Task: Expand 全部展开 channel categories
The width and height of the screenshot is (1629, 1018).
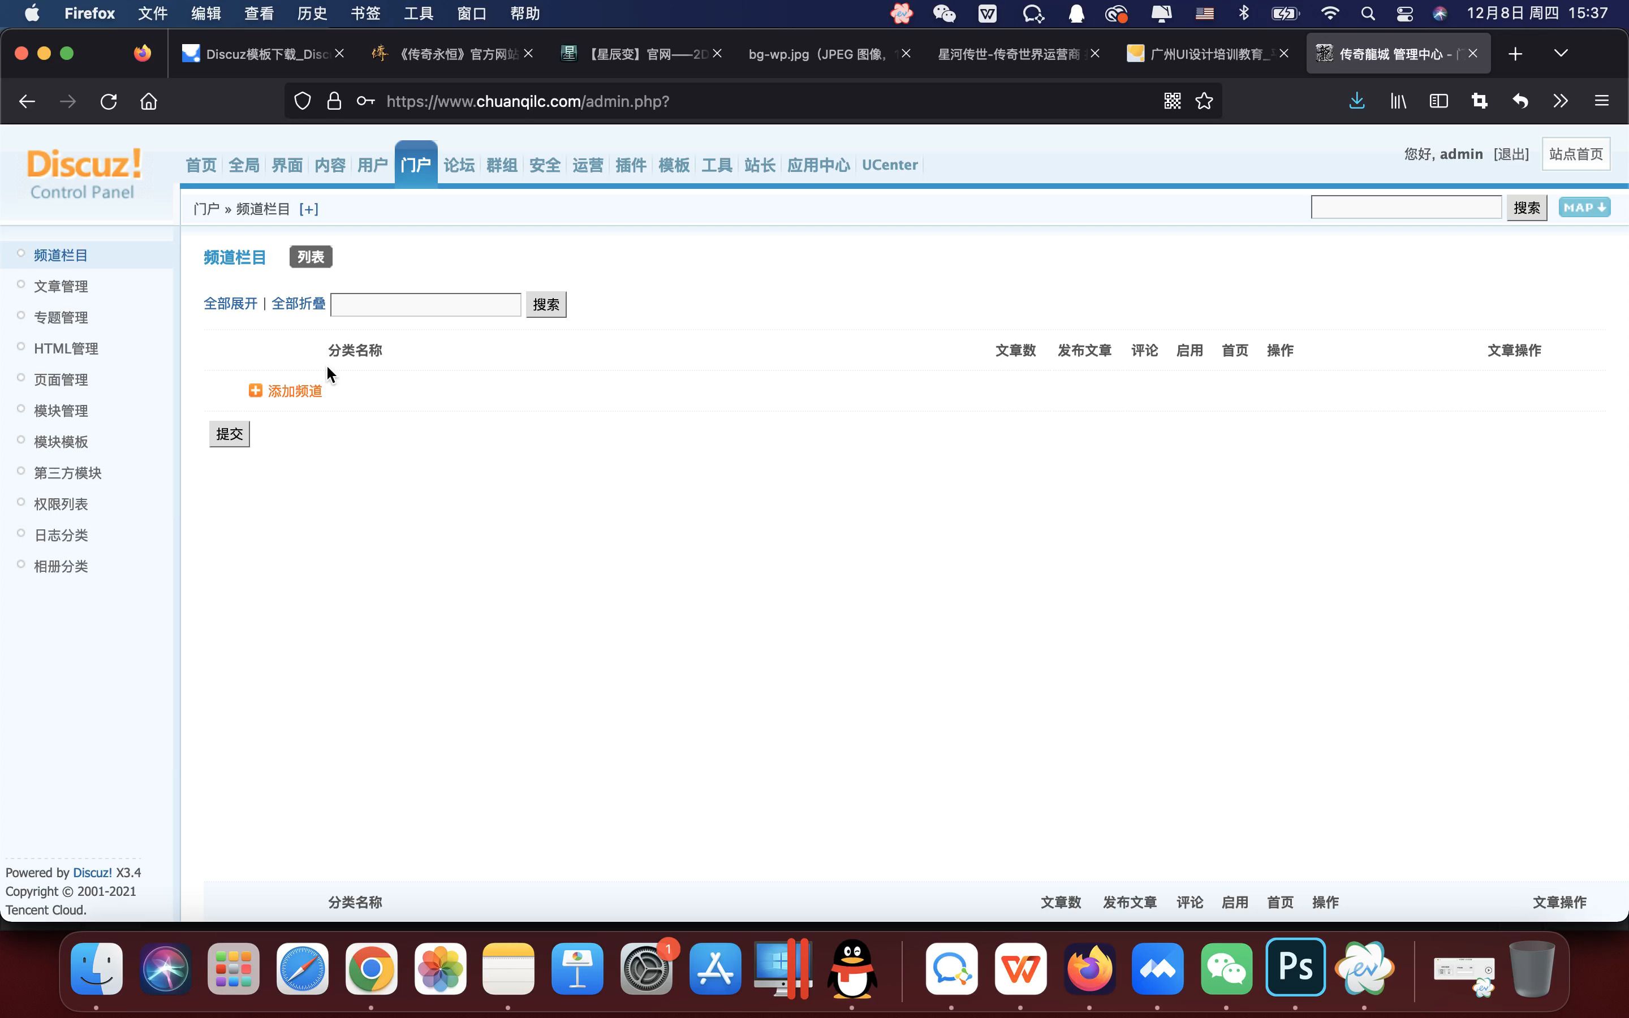Action: [x=231, y=304]
